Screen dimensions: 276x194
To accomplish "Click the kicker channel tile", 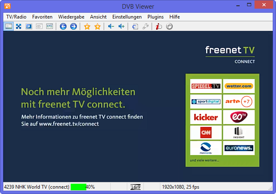I will [206, 117].
